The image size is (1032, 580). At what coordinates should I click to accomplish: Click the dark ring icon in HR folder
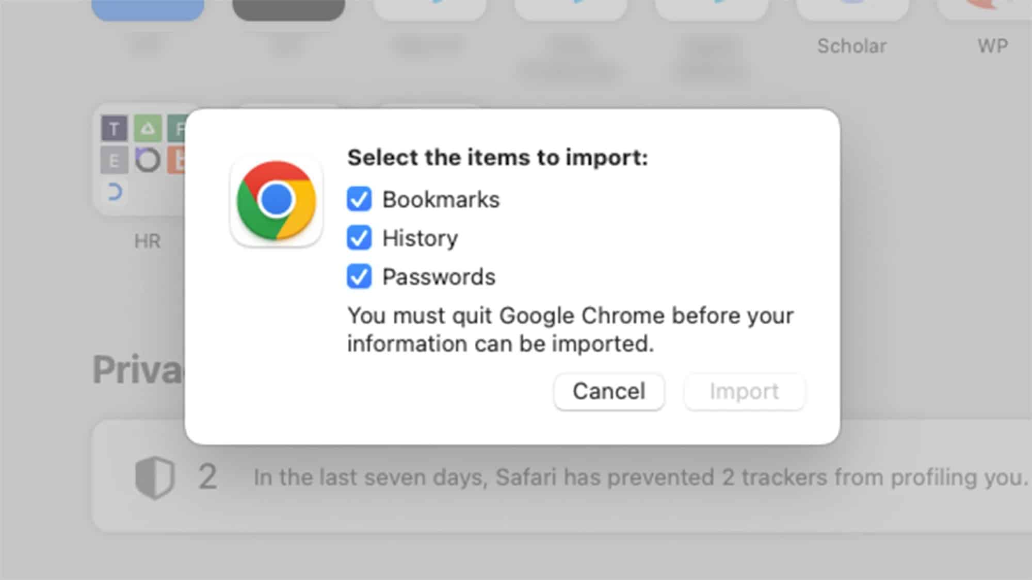coord(148,161)
